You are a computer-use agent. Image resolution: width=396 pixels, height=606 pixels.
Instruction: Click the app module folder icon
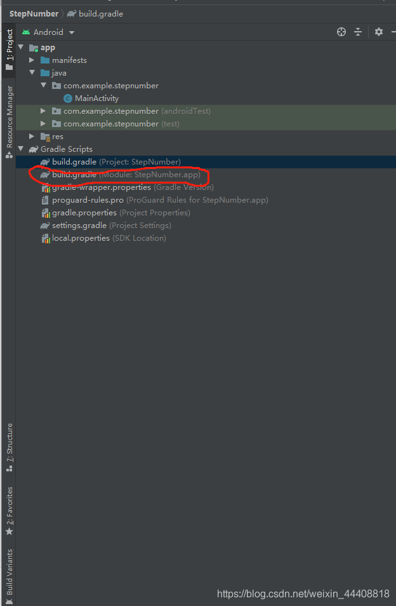point(34,48)
